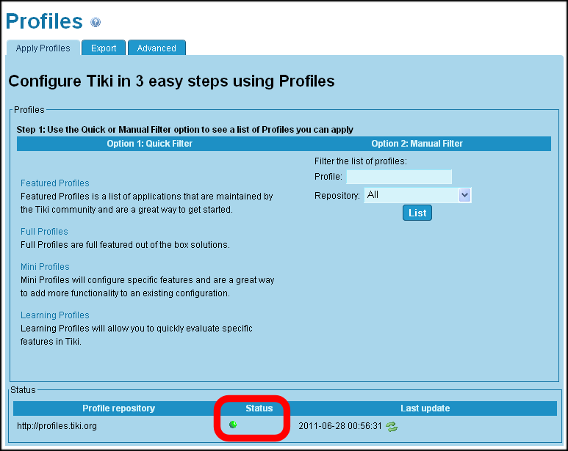
Task: Click the Status column header
Action: coord(259,408)
